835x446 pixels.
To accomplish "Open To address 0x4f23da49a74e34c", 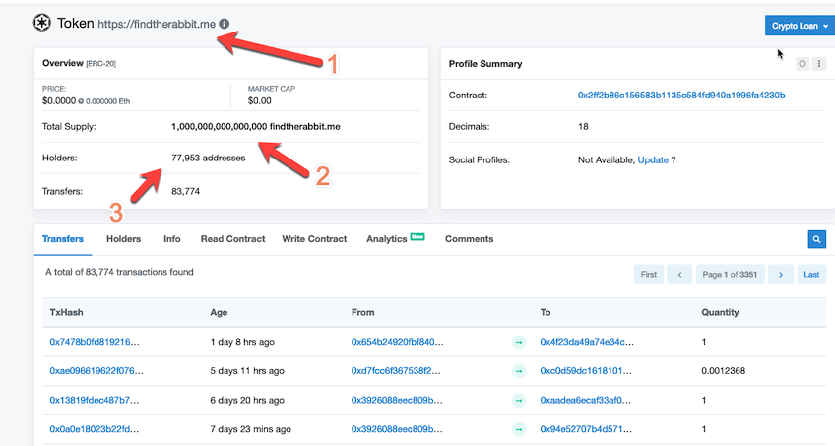I will 587,342.
